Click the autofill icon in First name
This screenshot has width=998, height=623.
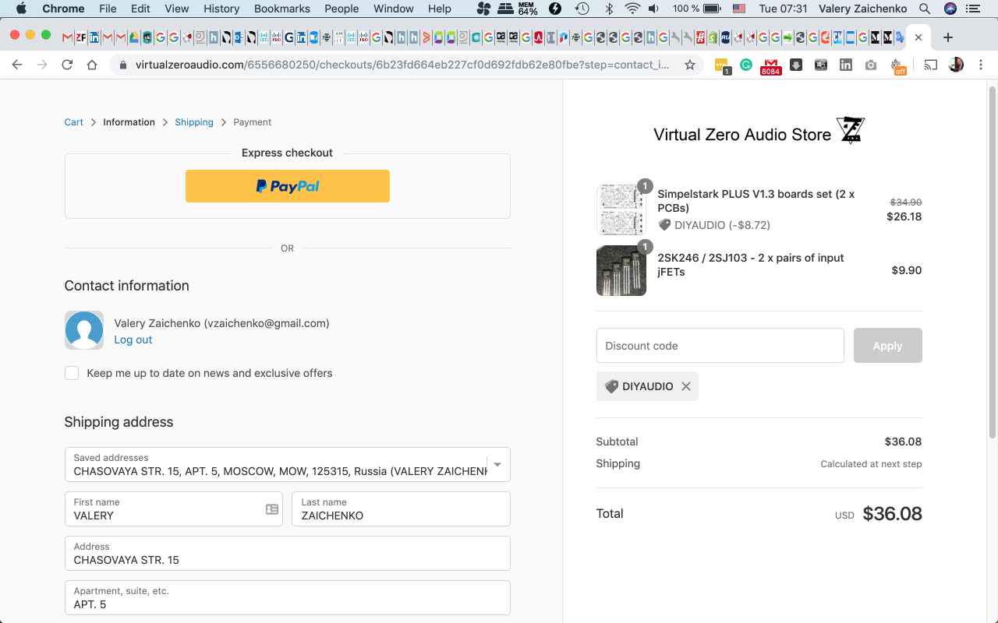click(272, 509)
